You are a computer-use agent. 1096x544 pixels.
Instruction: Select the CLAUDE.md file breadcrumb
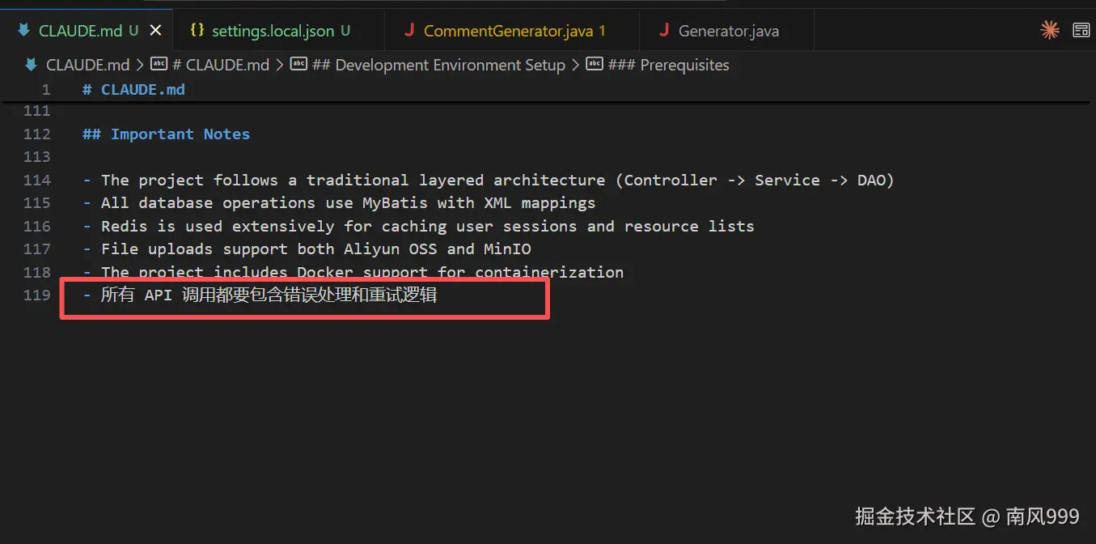point(87,65)
